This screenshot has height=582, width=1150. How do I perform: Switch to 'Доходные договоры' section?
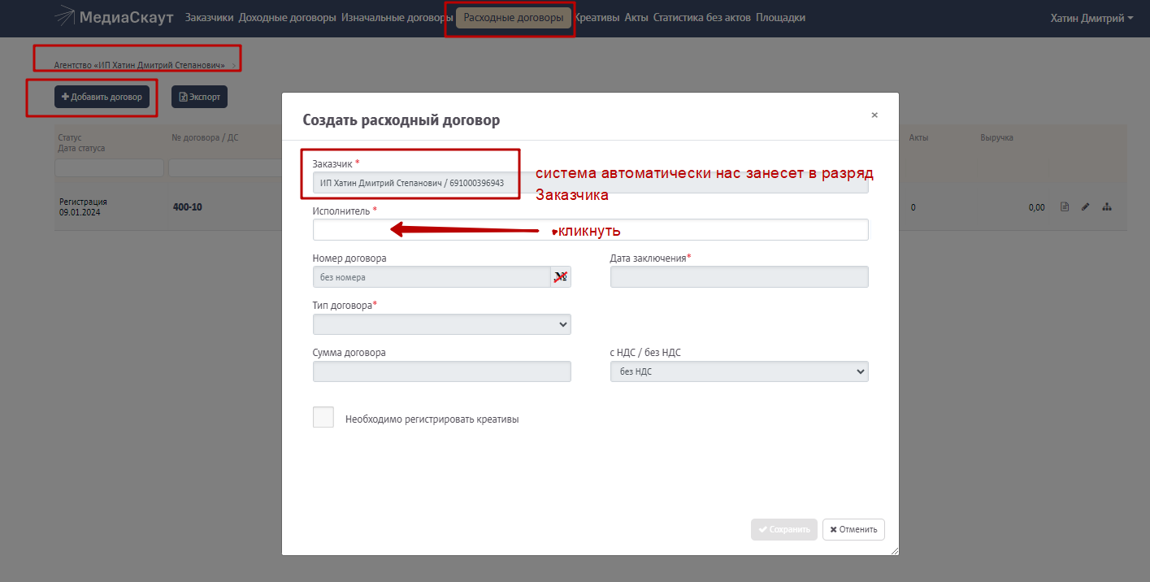287,18
